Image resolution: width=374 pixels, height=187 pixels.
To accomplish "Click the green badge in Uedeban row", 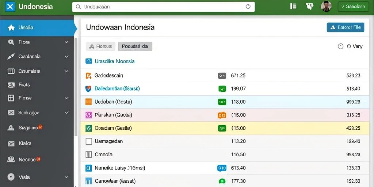I will [x=222, y=102].
